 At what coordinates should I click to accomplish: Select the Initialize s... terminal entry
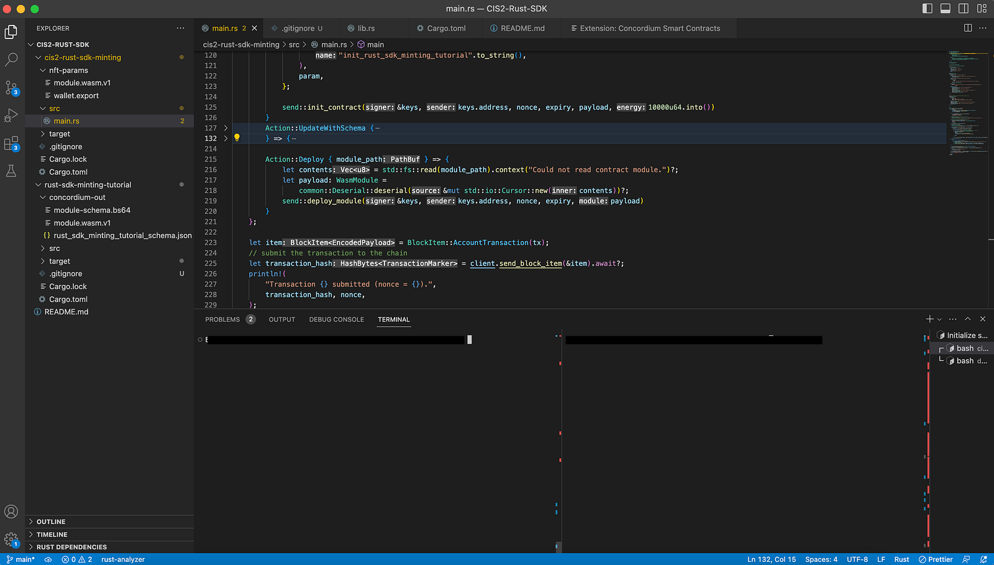[962, 335]
